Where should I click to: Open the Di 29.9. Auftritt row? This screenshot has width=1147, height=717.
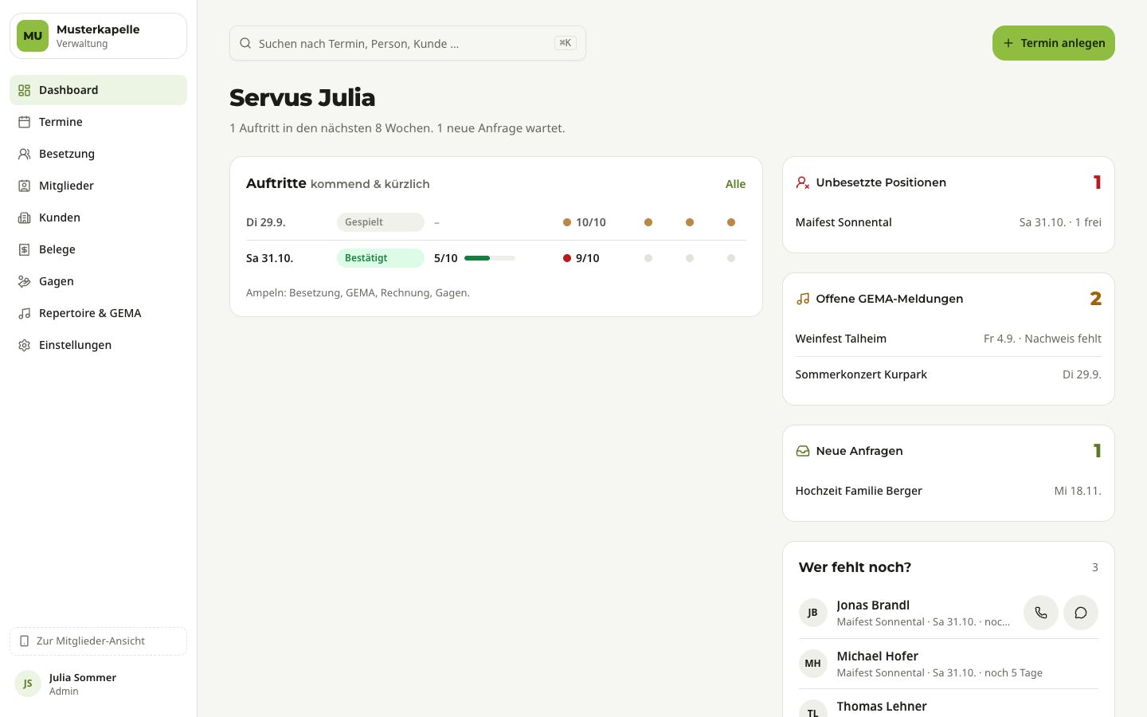[495, 222]
